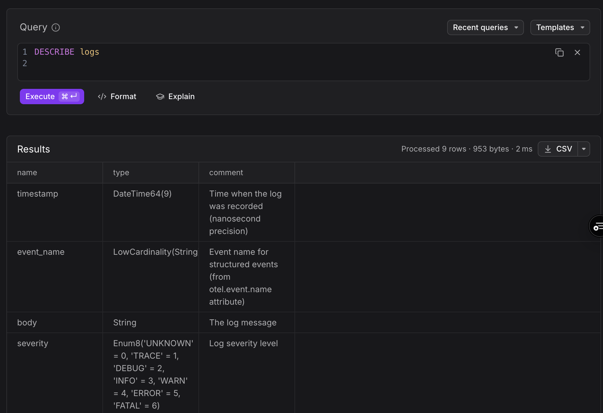This screenshot has height=413, width=603.
Task: Select the timestamp row in results
Action: (x=37, y=194)
